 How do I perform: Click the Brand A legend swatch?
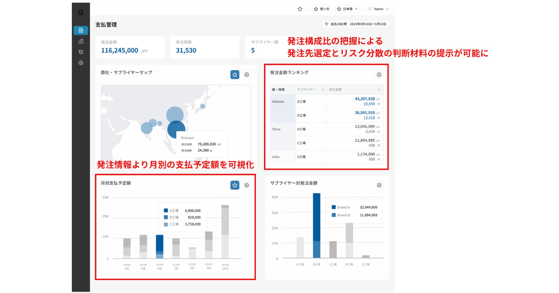pyautogui.click(x=334, y=207)
